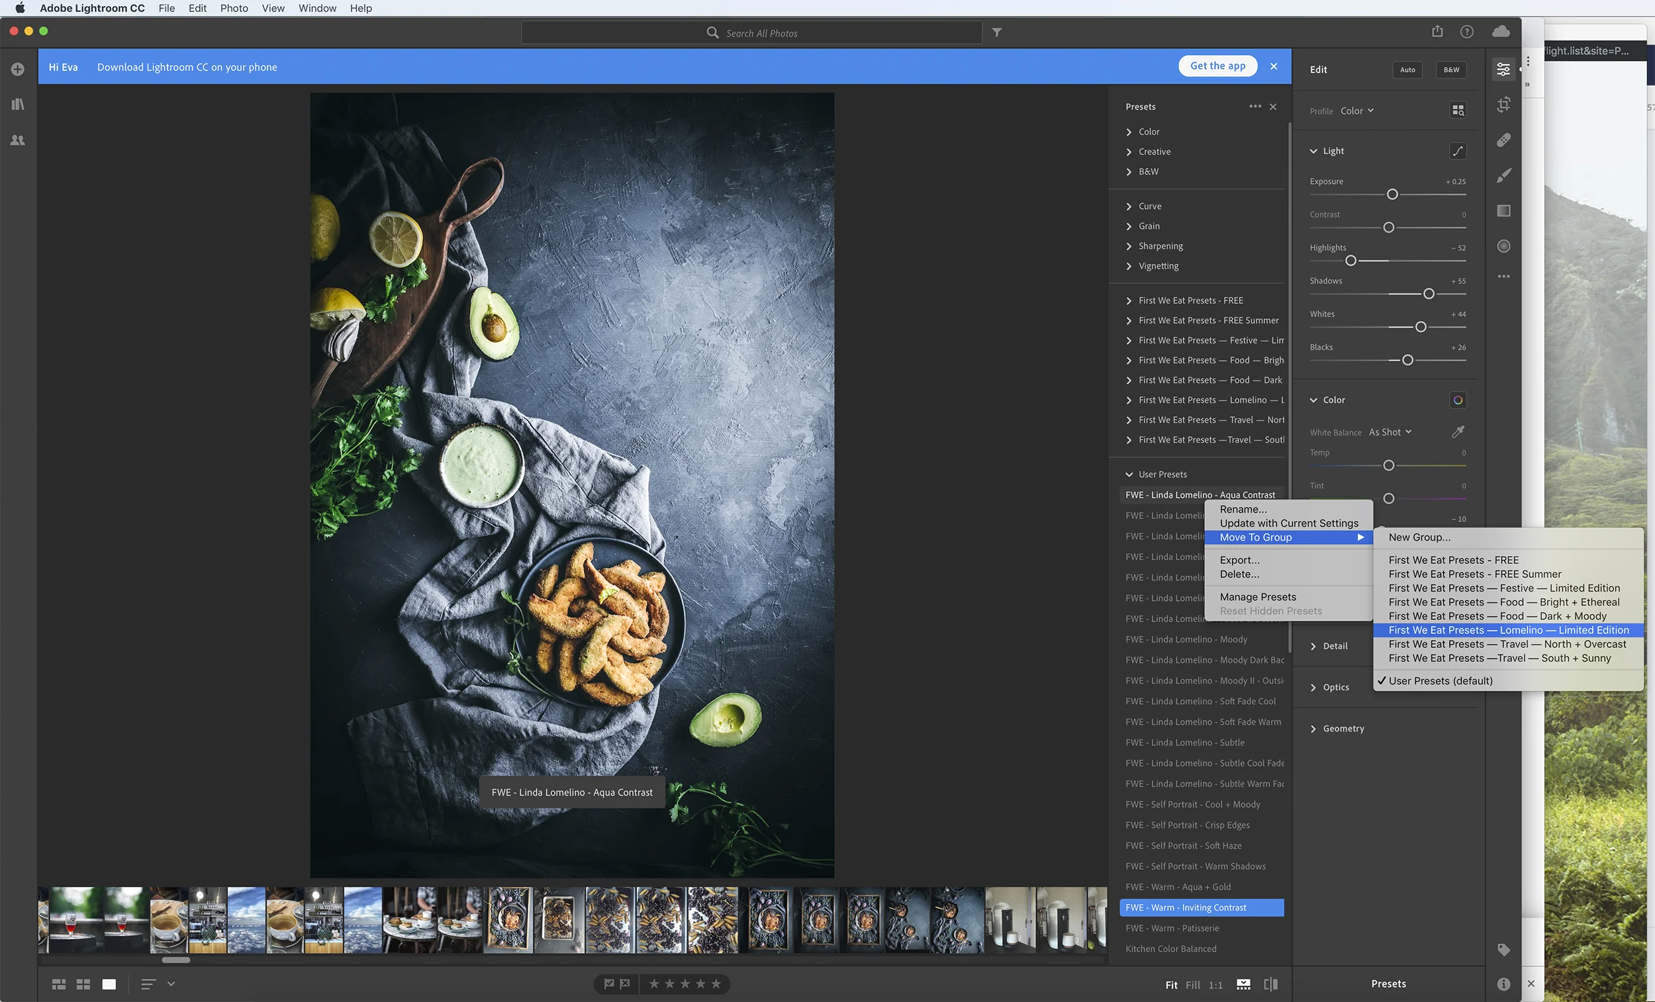Dismiss the Download Lightroom banner
The width and height of the screenshot is (1655, 1002).
(1274, 66)
